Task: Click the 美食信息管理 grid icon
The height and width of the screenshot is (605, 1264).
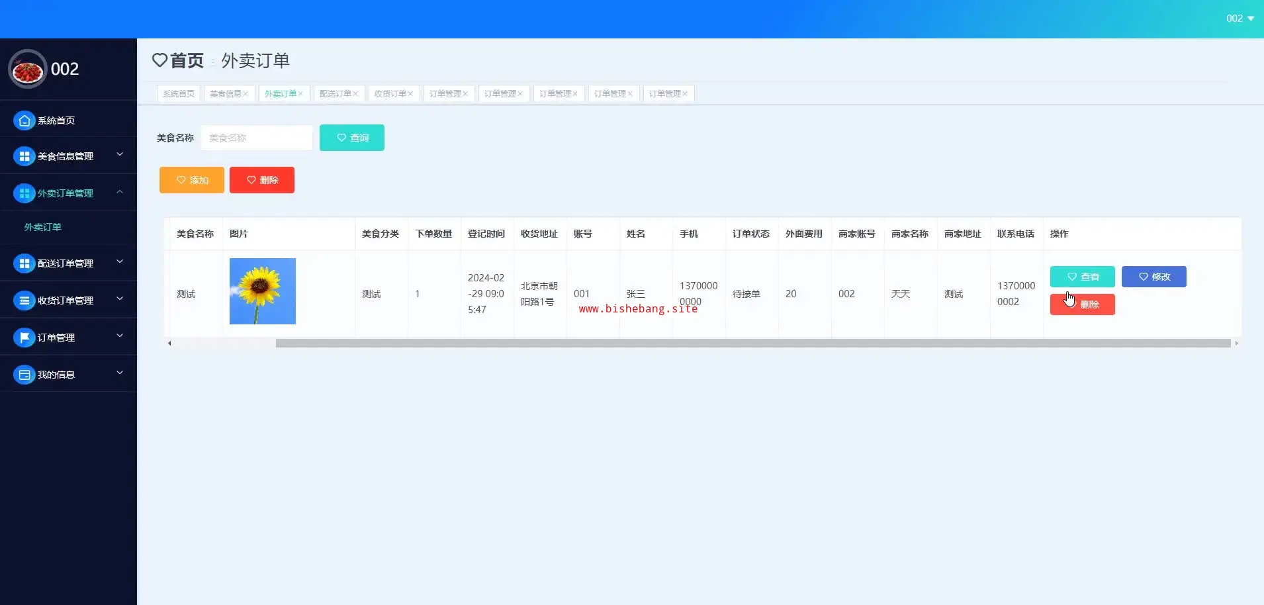Action: pos(24,156)
